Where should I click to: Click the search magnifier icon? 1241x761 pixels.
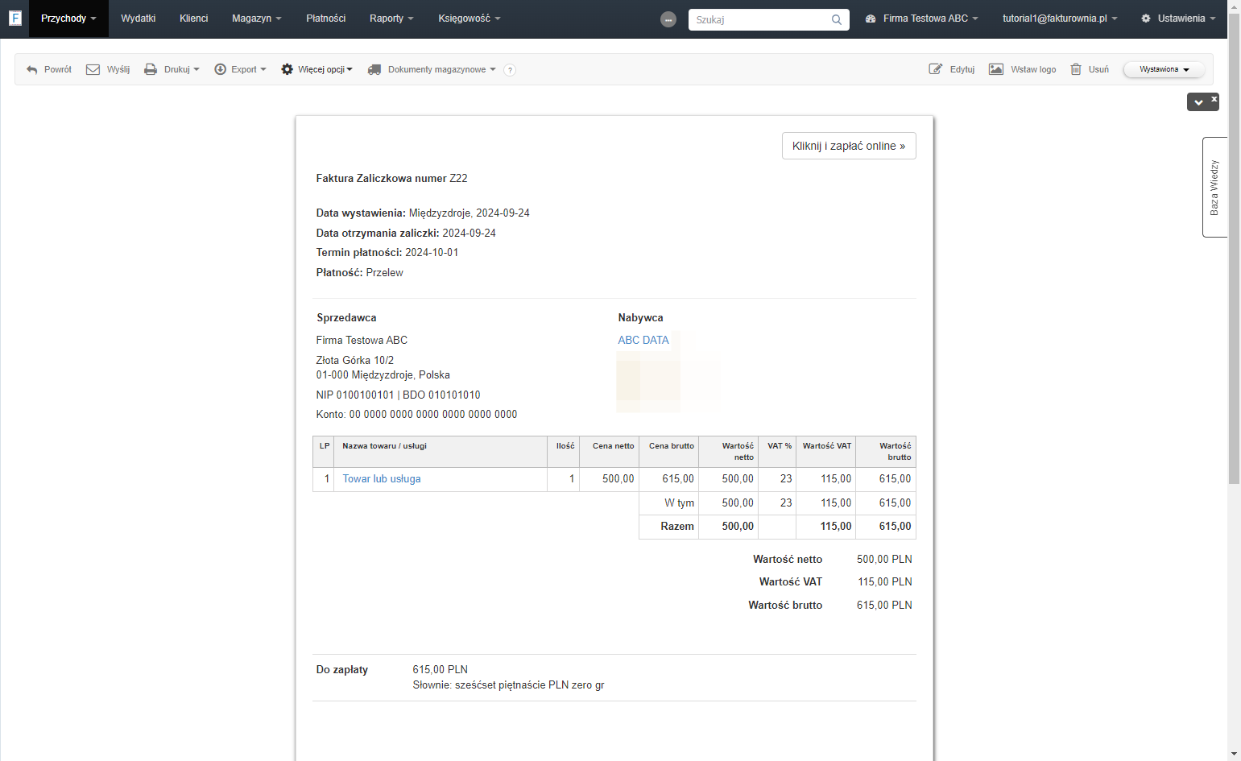837,19
